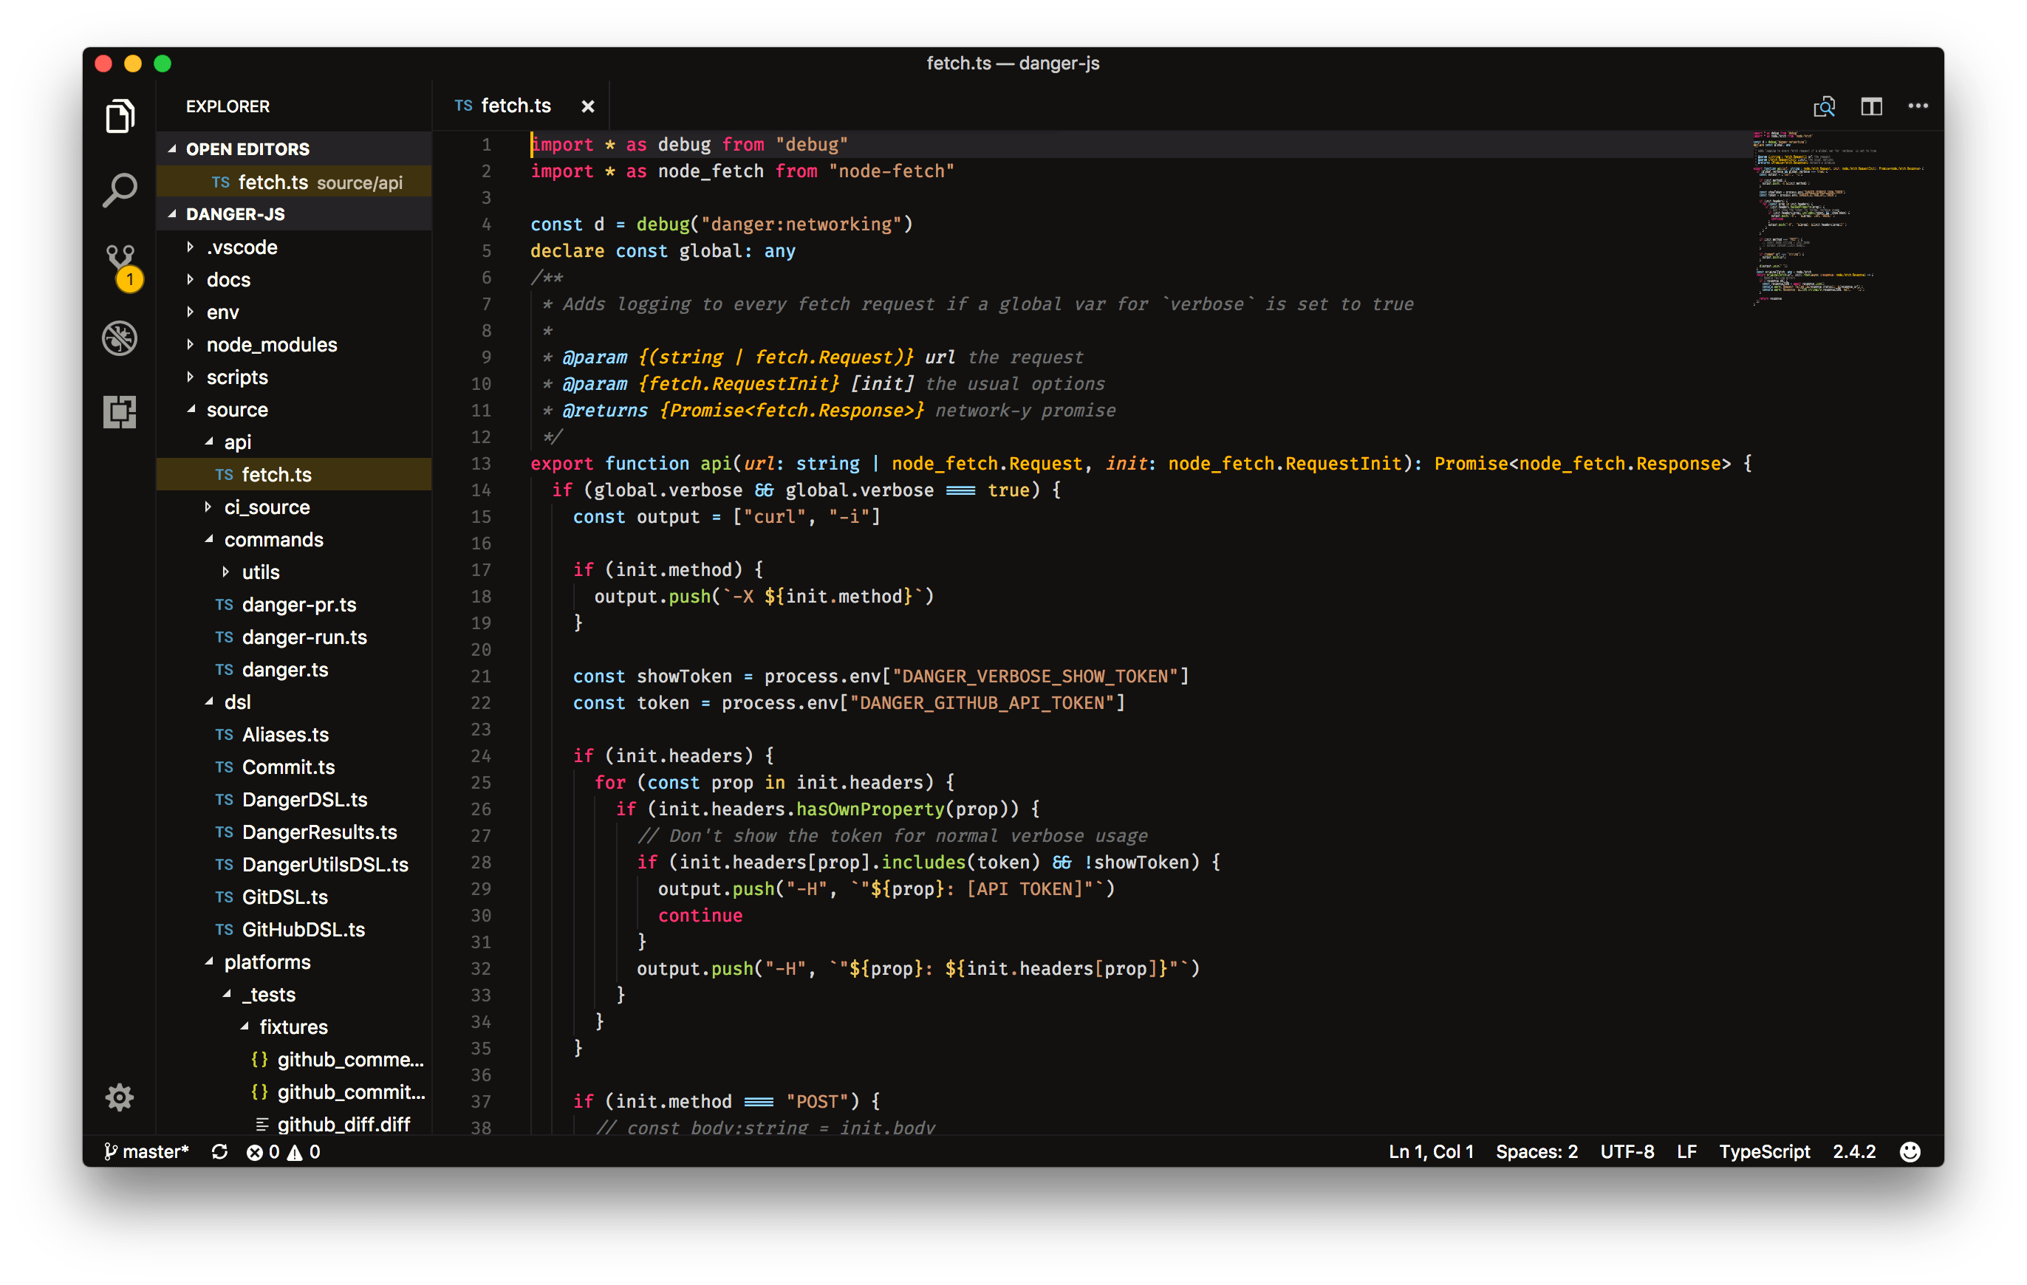Open Source Control with pending change
Viewport: 2027px width, 1285px height.
(x=120, y=264)
